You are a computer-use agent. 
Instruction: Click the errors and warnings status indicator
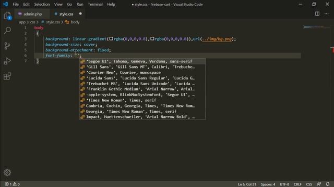coord(12,184)
